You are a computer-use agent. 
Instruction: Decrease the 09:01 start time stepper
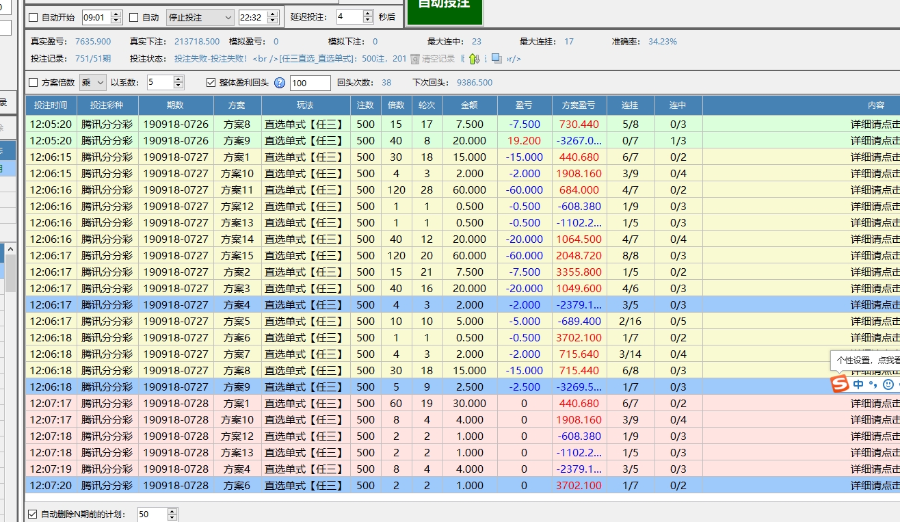[116, 21]
